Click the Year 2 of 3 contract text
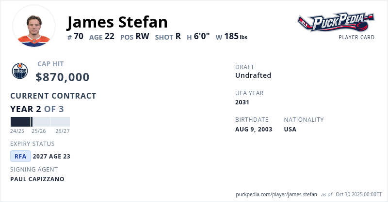Viewport: 388px width, 202px height. (x=37, y=109)
